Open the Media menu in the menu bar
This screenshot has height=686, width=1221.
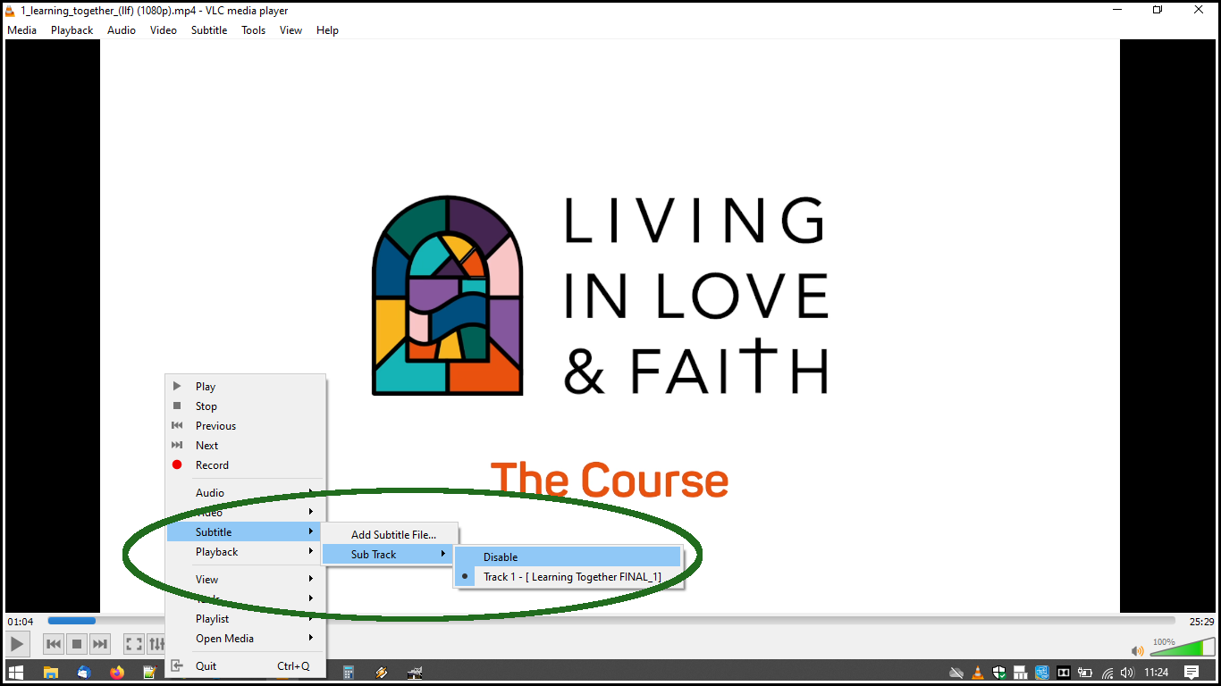(x=21, y=29)
